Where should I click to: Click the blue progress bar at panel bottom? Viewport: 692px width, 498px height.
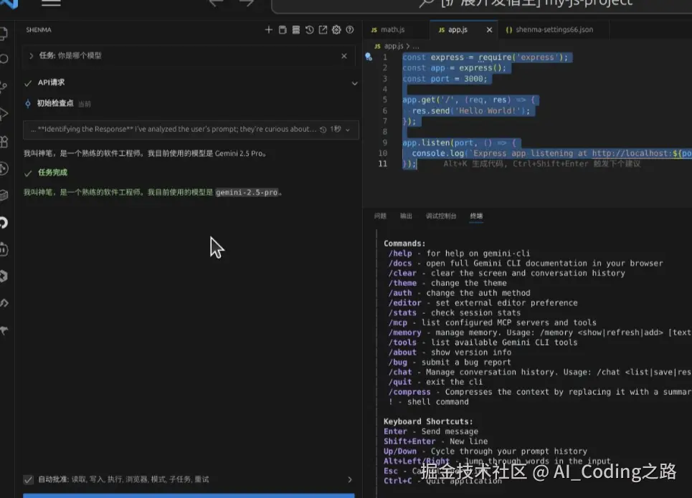tap(189, 496)
